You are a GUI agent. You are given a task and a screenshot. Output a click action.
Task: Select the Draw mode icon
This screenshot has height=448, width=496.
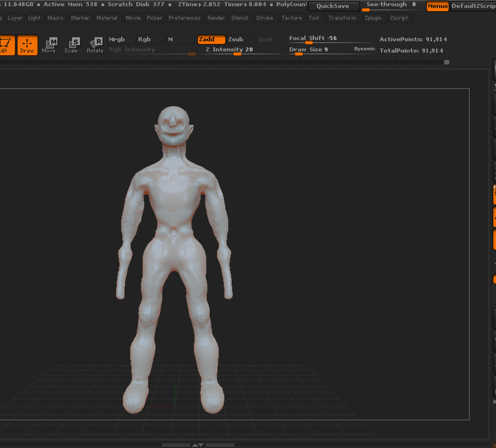pos(27,45)
